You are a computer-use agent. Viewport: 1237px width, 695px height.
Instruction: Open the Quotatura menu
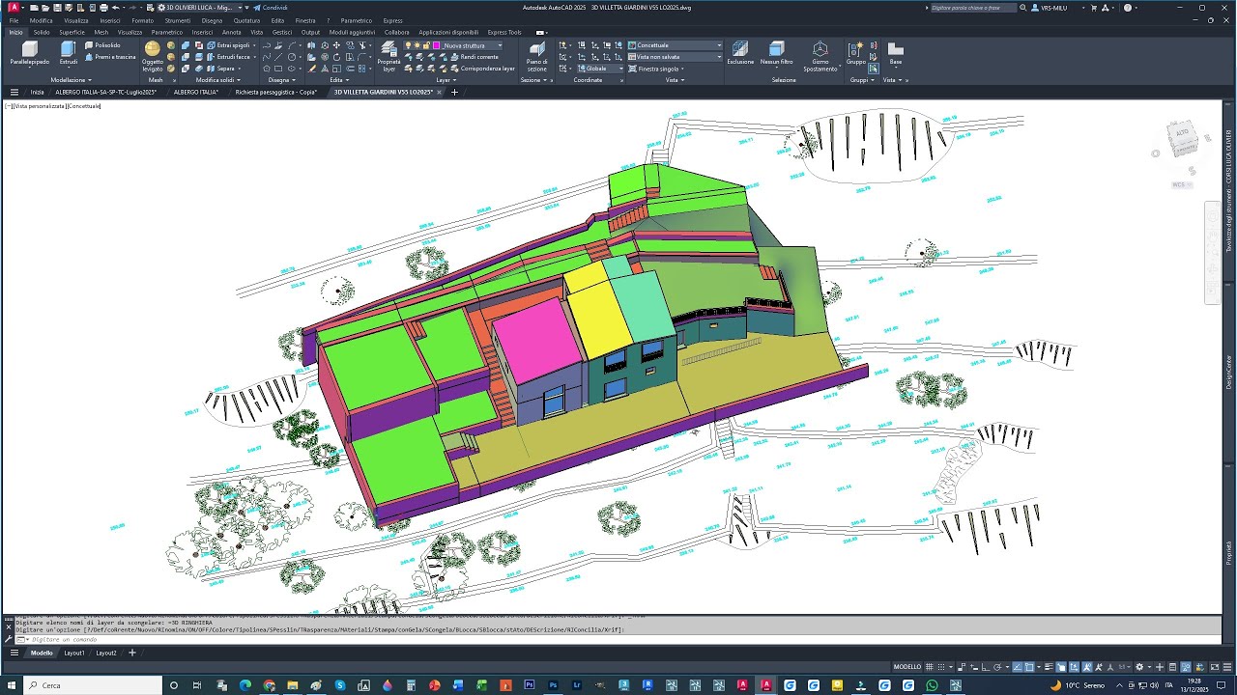(246, 20)
